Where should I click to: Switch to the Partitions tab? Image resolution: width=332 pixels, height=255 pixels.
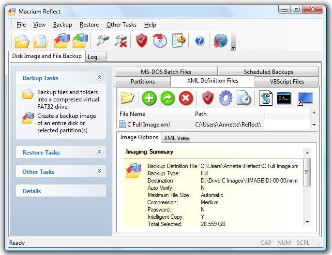coord(143,82)
